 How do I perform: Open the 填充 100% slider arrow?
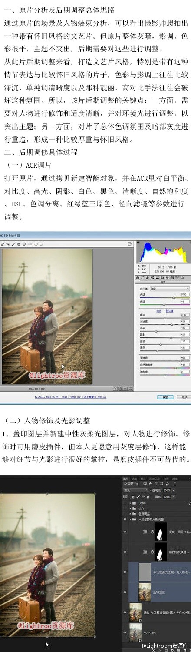tap(174, 497)
